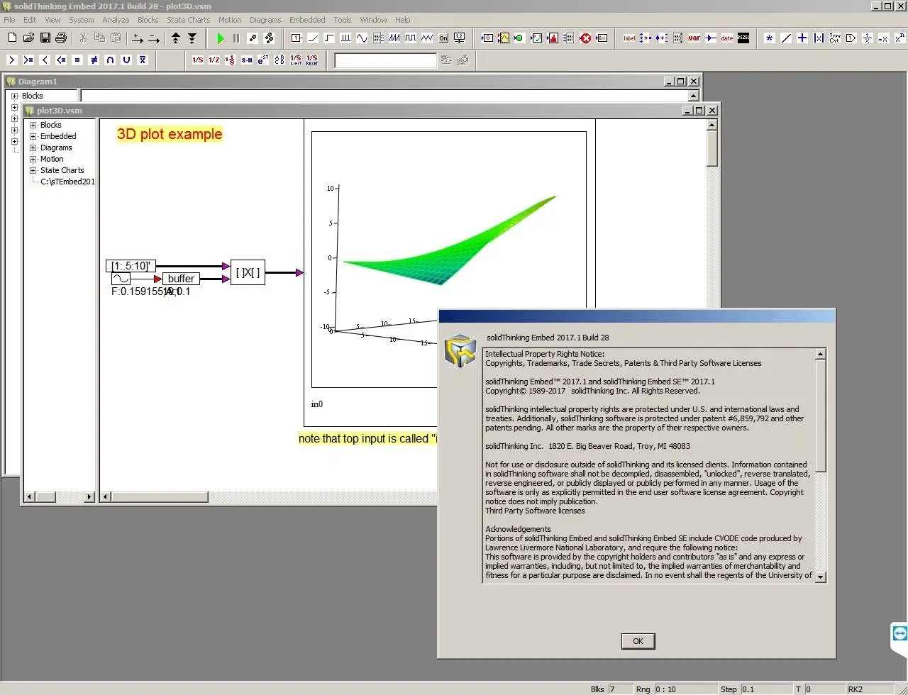Select the sinusoid block icon in toolbar
Screen dimensions: 908x695
tap(362, 38)
